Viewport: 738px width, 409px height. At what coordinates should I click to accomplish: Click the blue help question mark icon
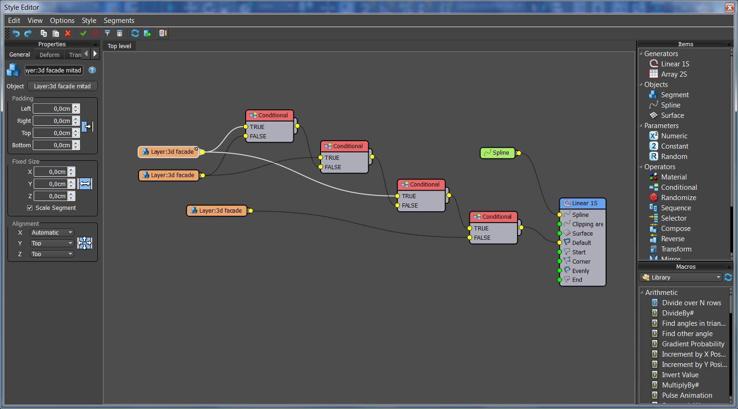[x=92, y=70]
